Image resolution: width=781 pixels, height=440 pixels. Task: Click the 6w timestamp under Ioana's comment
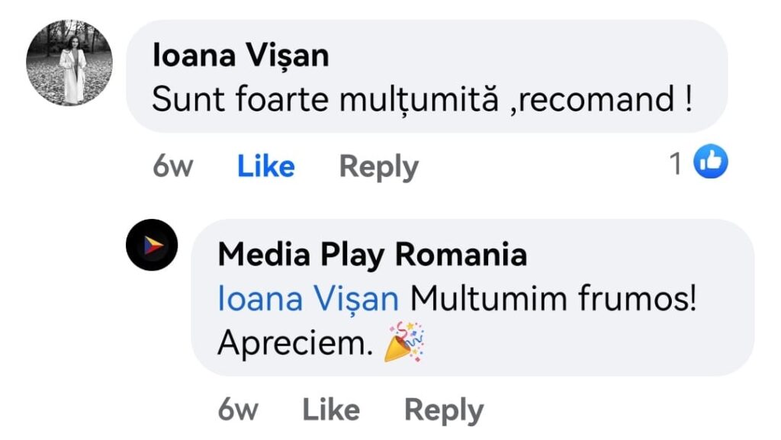172,166
